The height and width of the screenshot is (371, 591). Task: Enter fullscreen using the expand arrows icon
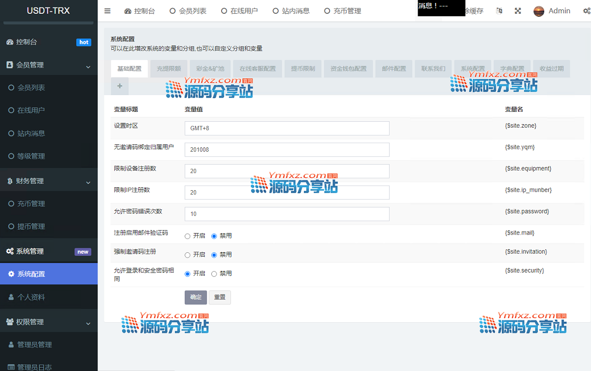coord(518,11)
